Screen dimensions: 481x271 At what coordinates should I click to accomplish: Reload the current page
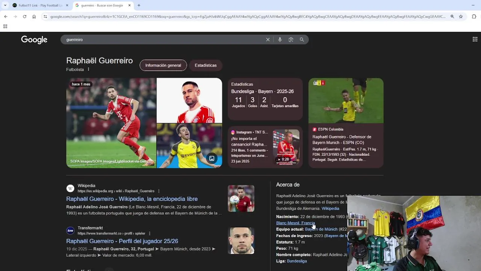click(x=24, y=17)
